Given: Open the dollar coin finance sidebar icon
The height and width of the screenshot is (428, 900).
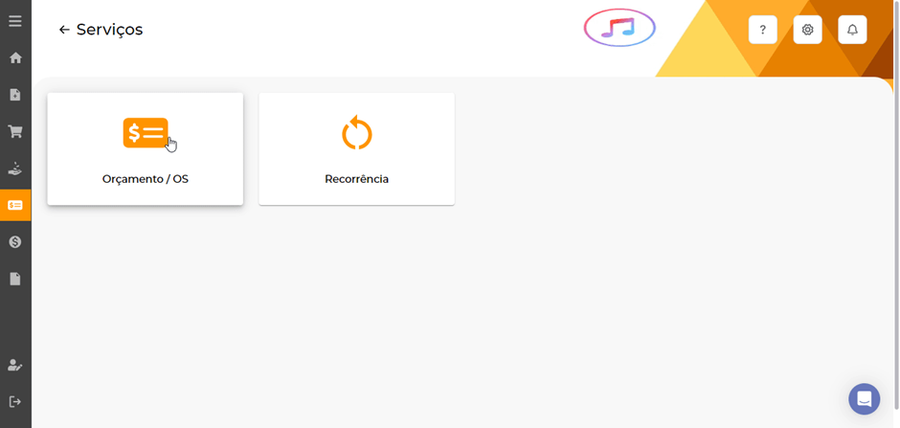Looking at the screenshot, I should point(15,242).
